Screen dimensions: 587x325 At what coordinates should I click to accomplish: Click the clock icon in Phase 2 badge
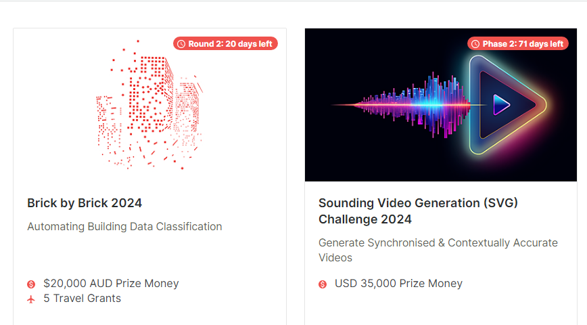(x=475, y=44)
